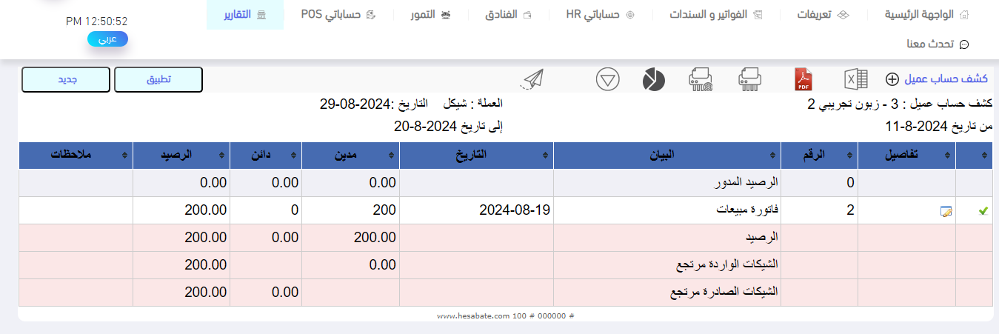Click the printer icon with settings gear

coord(701,79)
